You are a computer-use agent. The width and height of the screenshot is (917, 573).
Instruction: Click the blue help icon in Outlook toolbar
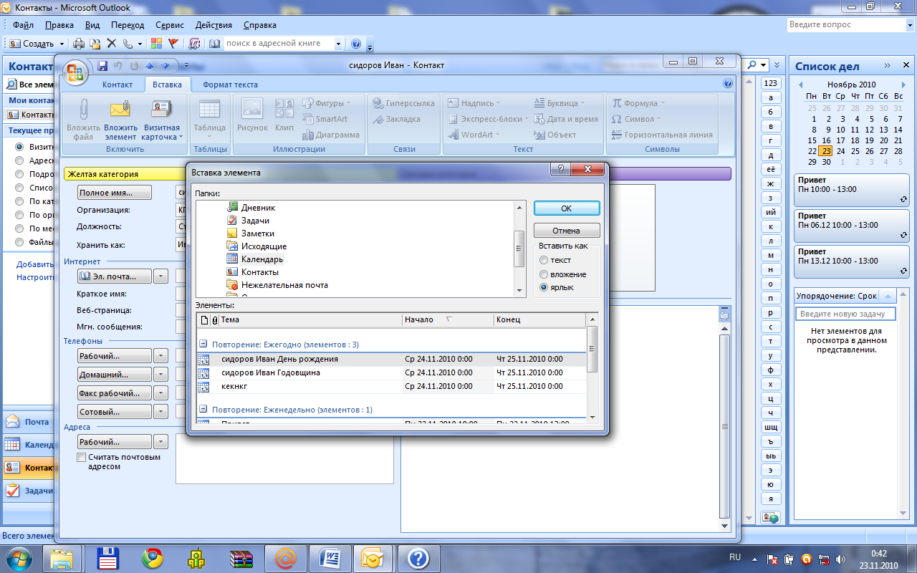pos(356,44)
